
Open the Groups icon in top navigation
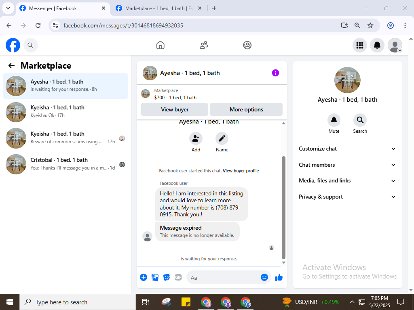click(x=247, y=45)
